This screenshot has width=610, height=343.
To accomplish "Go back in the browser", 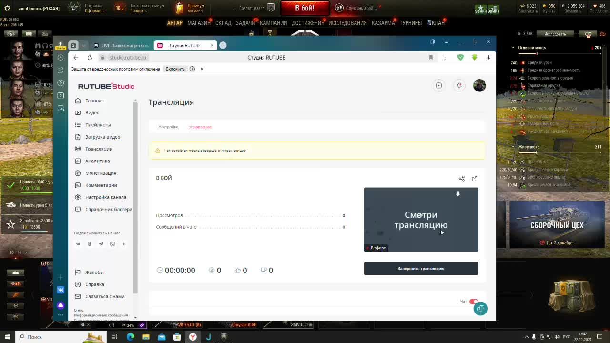I will pyautogui.click(x=76, y=58).
